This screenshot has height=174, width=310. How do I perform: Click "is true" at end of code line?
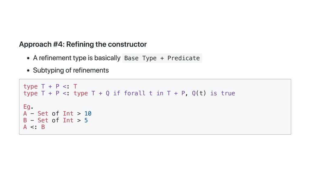[223, 93]
